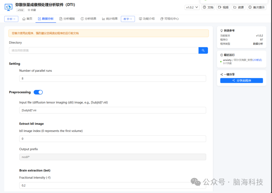Open the 视频 video button

coord(223,7)
